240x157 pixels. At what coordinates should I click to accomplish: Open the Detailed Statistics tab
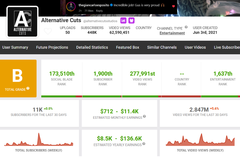tap(92, 47)
